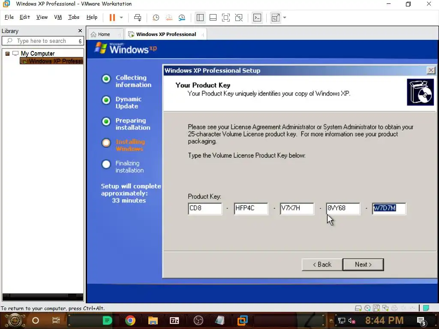Click the Library search field

tap(42, 41)
